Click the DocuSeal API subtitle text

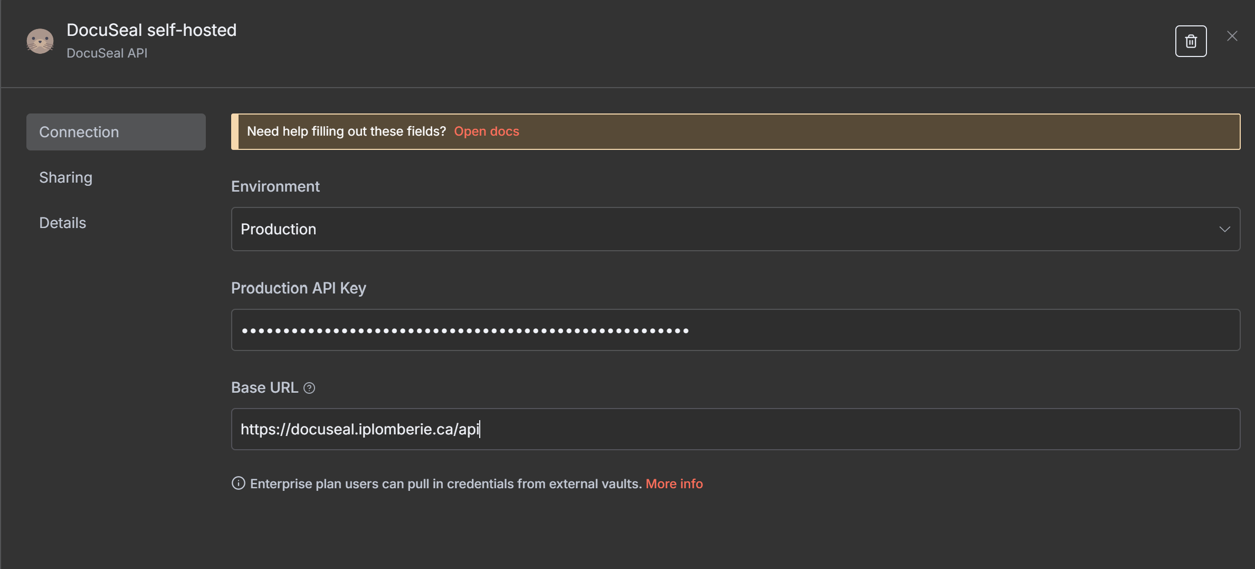click(x=107, y=53)
